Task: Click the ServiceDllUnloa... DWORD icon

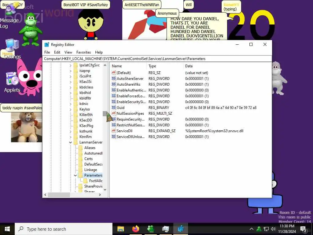Action: 114,137
